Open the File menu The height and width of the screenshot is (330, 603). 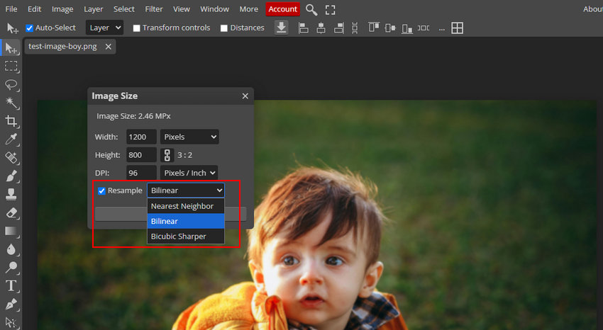[x=11, y=8]
